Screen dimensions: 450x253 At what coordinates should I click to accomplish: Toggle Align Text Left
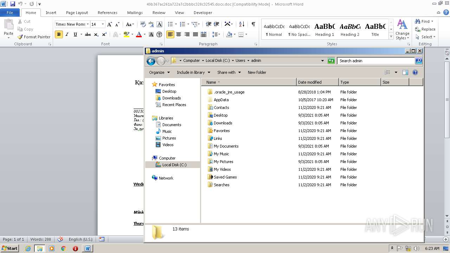point(171,34)
